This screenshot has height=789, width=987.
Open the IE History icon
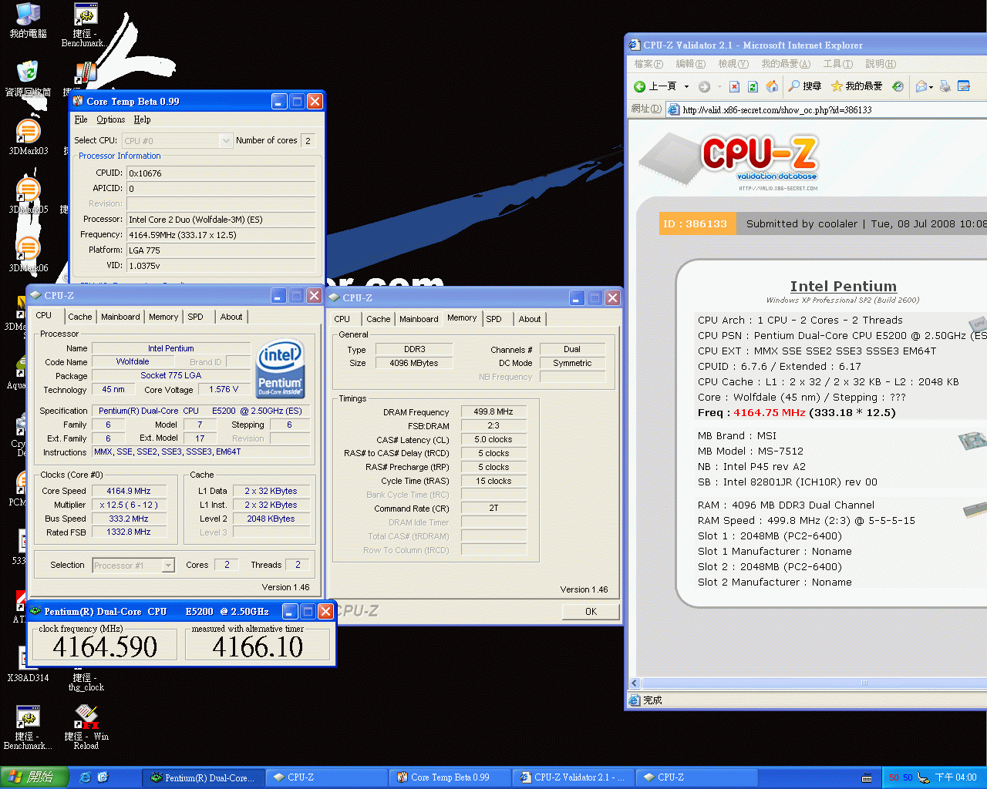coord(898,86)
